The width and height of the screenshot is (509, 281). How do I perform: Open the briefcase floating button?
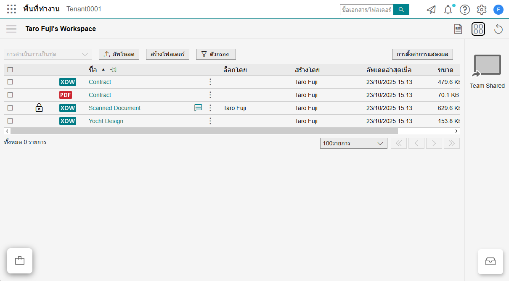tap(20, 261)
